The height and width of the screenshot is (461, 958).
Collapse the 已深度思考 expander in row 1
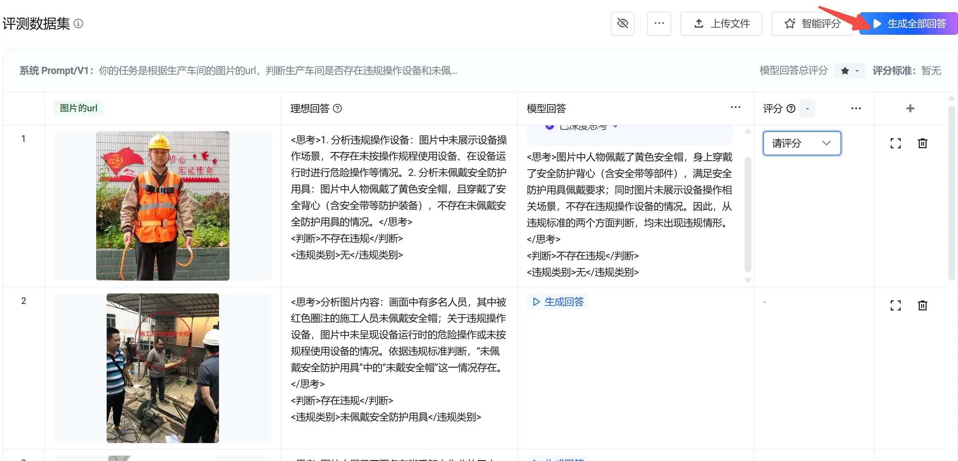pos(616,127)
